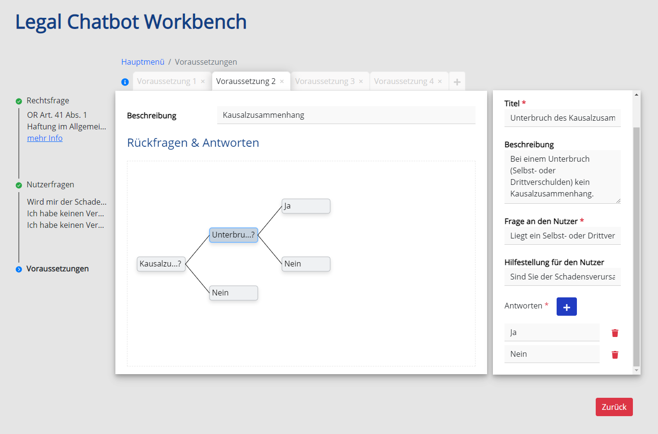The image size is (658, 434).
Task: Edit the Frage an den Nutzer field
Action: 562,236
